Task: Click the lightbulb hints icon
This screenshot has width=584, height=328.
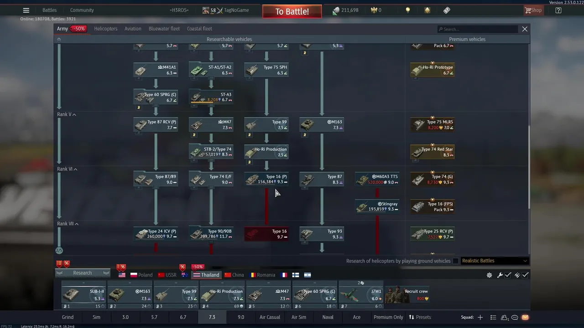Action: 408,10
